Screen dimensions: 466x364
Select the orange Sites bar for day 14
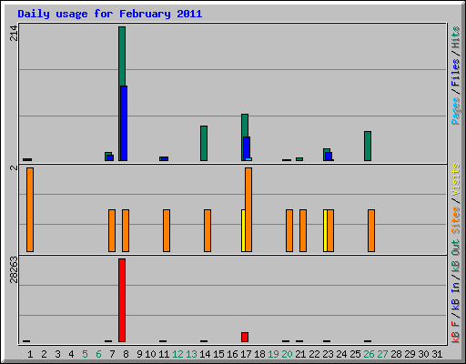[208, 230]
